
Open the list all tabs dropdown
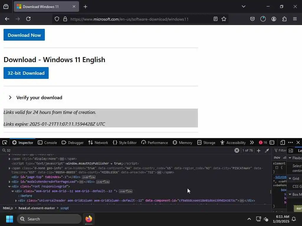[243, 6]
